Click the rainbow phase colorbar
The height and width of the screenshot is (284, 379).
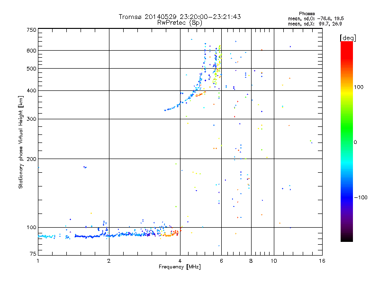(x=347, y=142)
